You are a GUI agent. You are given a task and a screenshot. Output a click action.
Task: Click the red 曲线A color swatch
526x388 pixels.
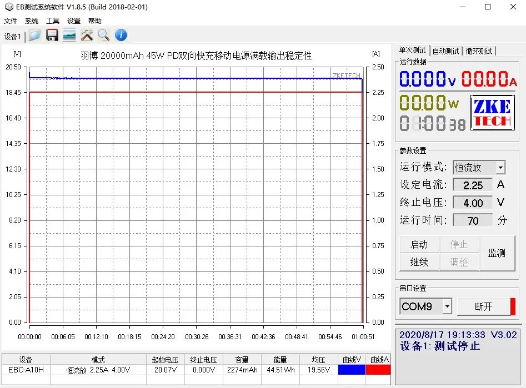pos(378,370)
